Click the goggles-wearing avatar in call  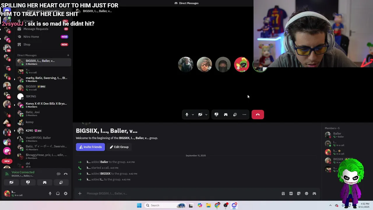(x=204, y=64)
